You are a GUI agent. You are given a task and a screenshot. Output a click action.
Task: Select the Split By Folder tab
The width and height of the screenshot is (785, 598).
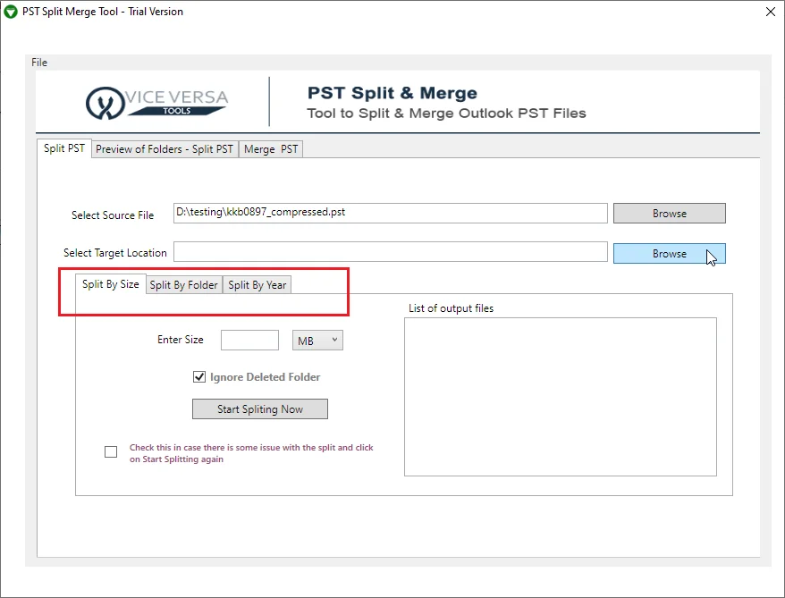point(184,285)
